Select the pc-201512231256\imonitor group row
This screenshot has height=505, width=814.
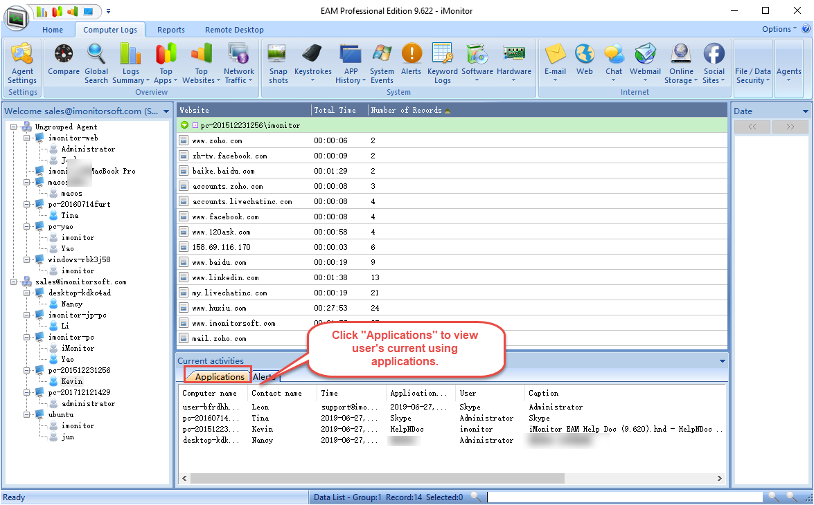pyautogui.click(x=452, y=125)
